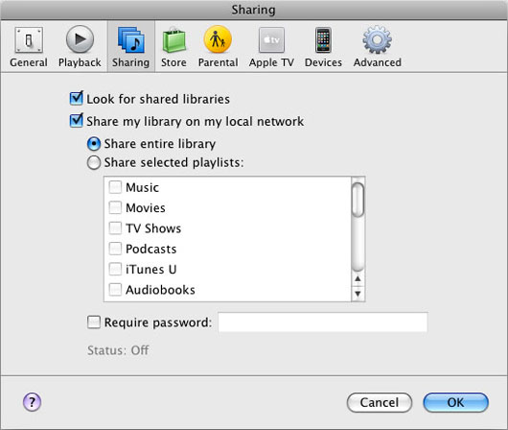Open the Playback preferences pane
Viewport: 508px width, 430px height.
click(x=80, y=47)
